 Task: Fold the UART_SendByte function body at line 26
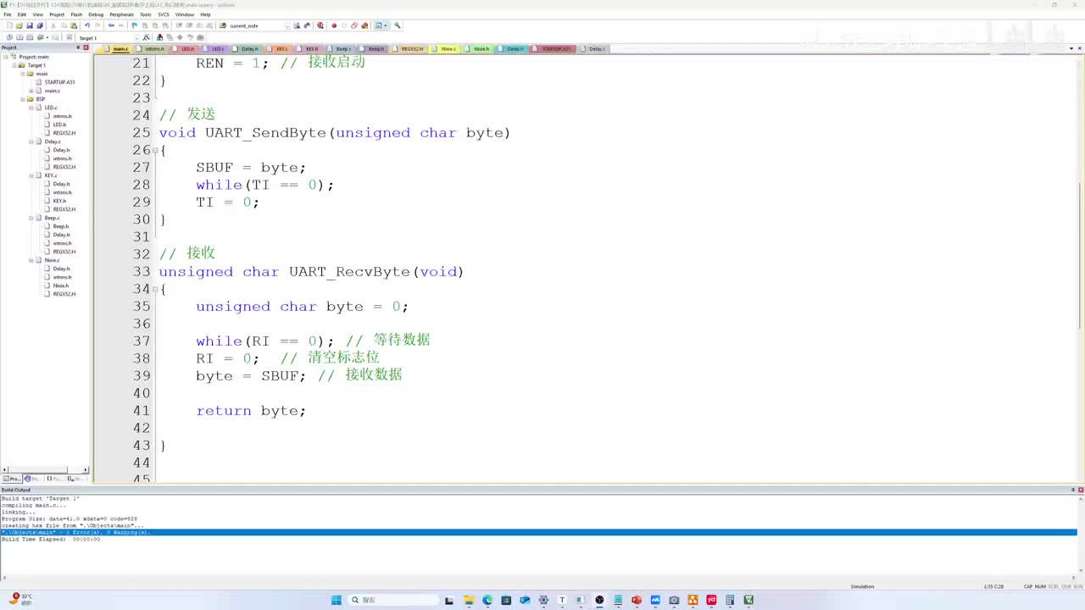(155, 151)
